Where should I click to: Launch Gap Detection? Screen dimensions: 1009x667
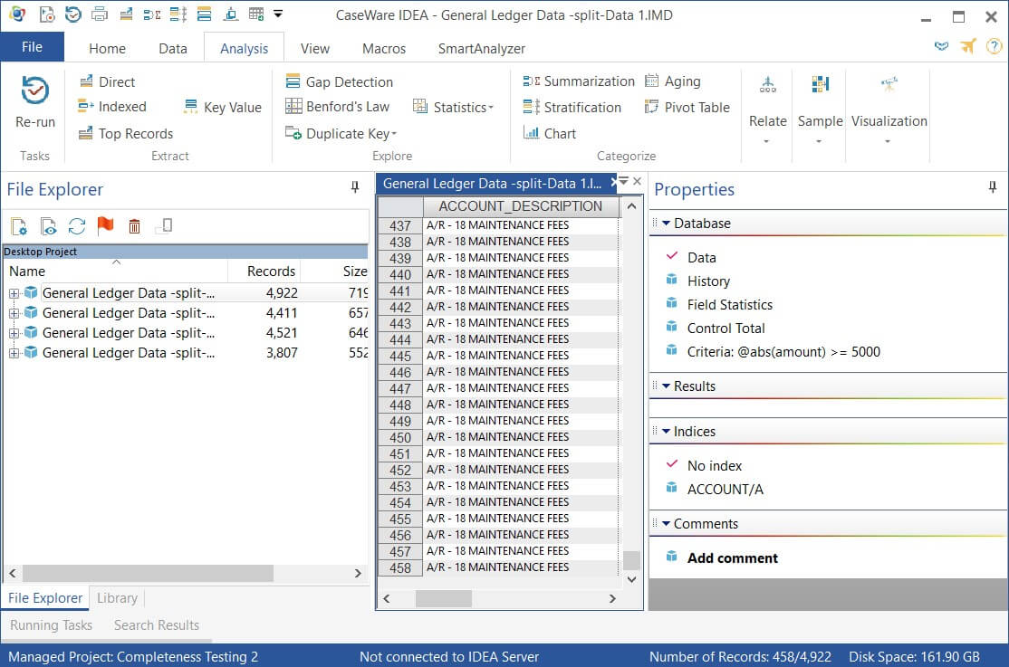tap(339, 81)
